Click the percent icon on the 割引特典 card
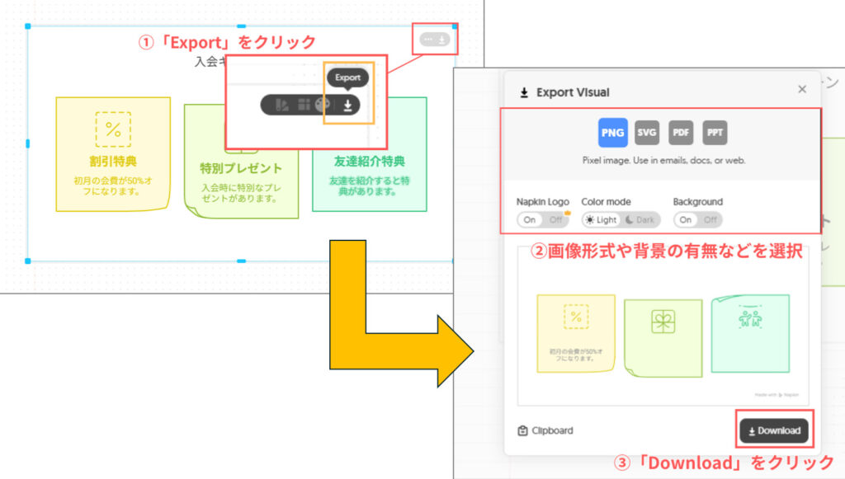Screen dimensions: 845x479 pyautogui.click(x=113, y=129)
